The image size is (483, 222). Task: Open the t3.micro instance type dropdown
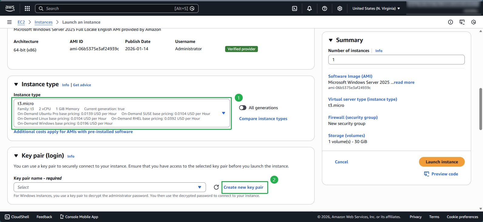(x=121, y=113)
